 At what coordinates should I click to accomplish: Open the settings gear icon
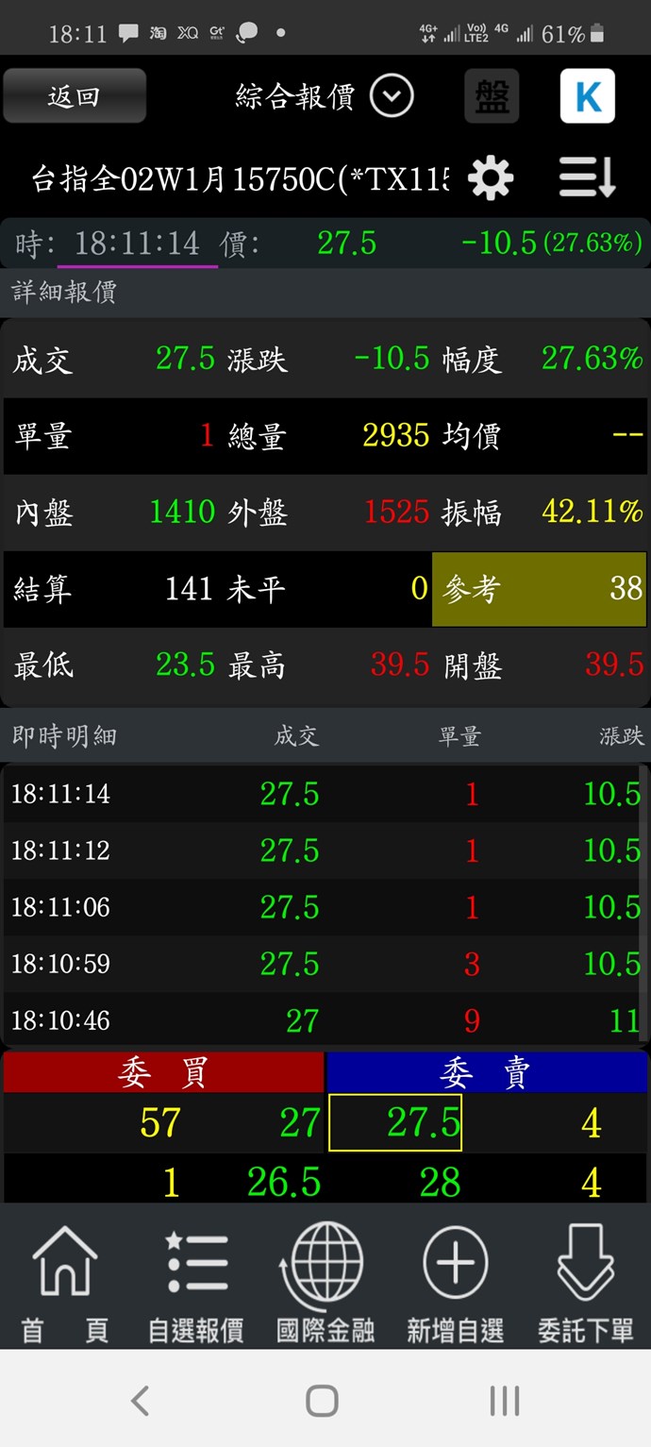(491, 177)
